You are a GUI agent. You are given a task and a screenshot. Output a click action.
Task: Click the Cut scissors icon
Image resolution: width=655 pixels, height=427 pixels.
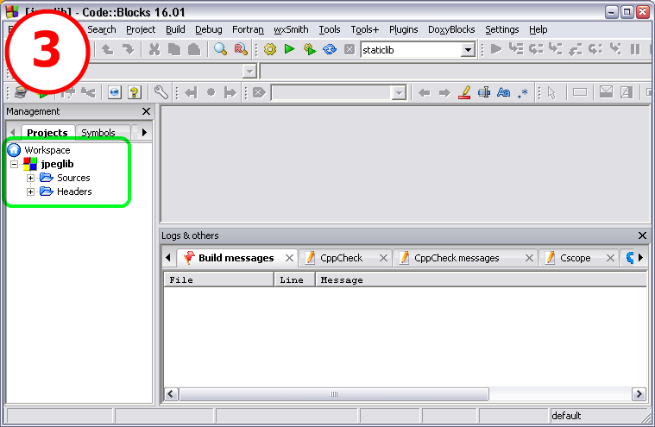[x=154, y=50]
